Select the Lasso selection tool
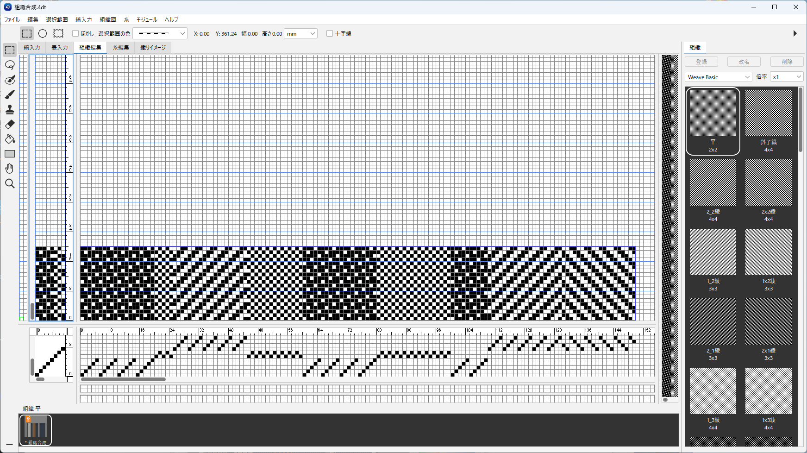 coord(10,65)
